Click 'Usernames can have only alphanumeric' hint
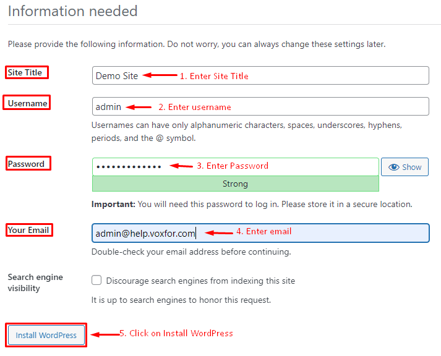 click(247, 132)
